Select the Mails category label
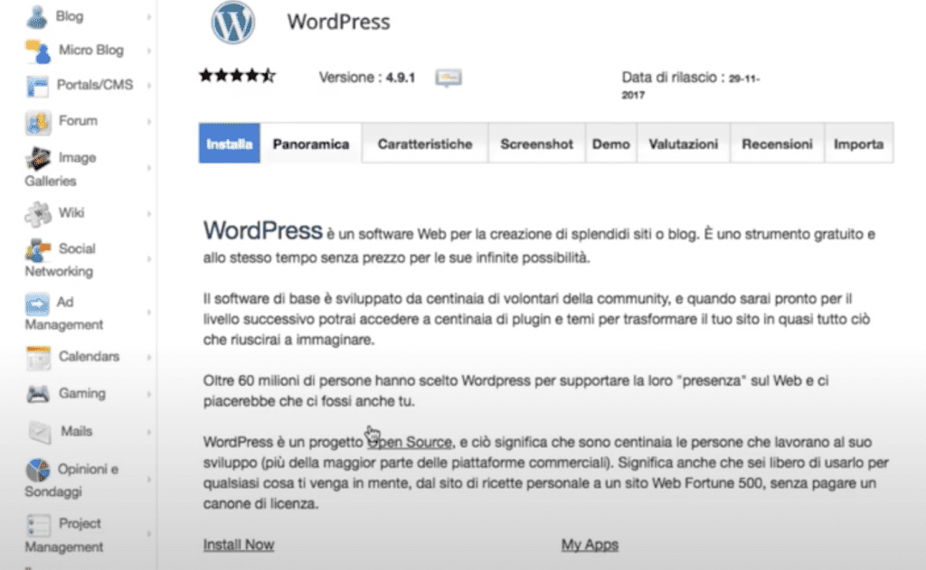Image resolution: width=926 pixels, height=570 pixels. [77, 431]
